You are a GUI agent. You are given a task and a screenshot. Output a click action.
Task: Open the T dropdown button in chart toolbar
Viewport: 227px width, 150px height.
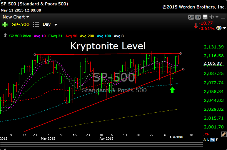click(x=198, y=17)
